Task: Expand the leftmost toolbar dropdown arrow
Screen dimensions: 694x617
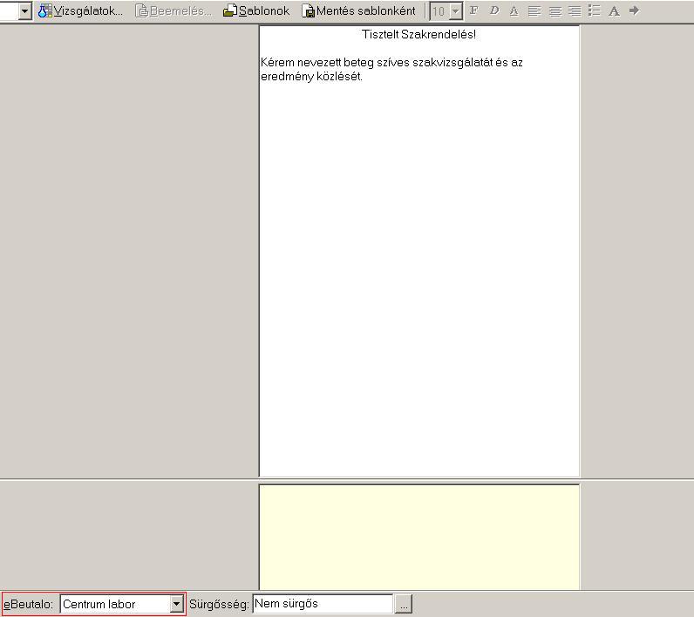Action: pos(25,11)
